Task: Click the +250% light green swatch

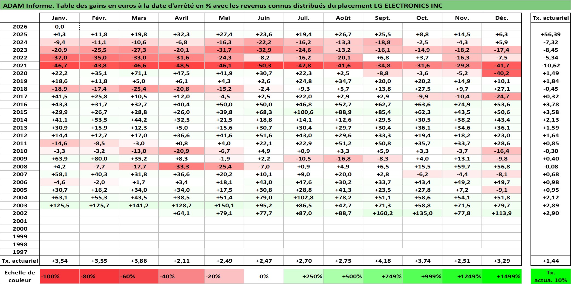Action: pyautogui.click(x=304, y=276)
